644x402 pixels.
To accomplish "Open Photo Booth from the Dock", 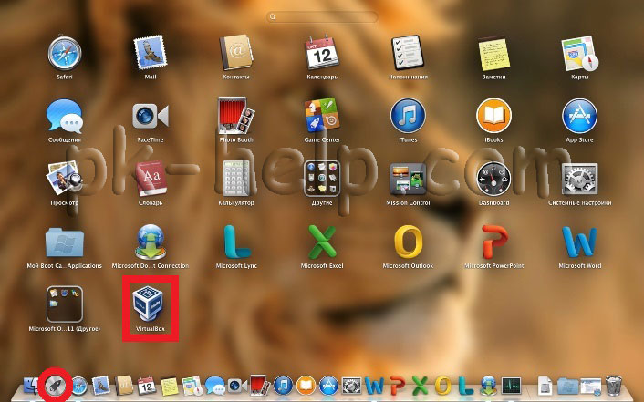I will (x=260, y=386).
